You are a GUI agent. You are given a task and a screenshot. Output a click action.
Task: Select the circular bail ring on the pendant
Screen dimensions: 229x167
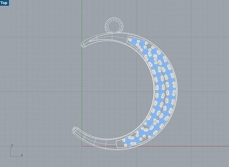point(114,25)
